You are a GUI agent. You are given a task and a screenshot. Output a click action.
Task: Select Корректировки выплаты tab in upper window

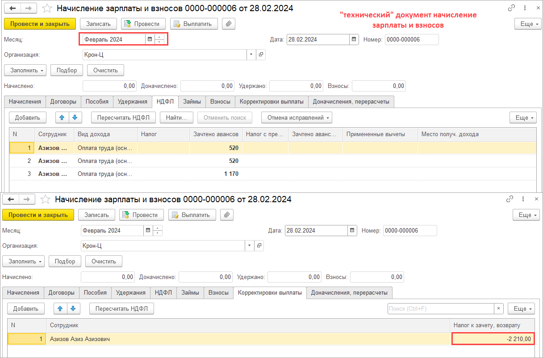pyautogui.click(x=271, y=101)
